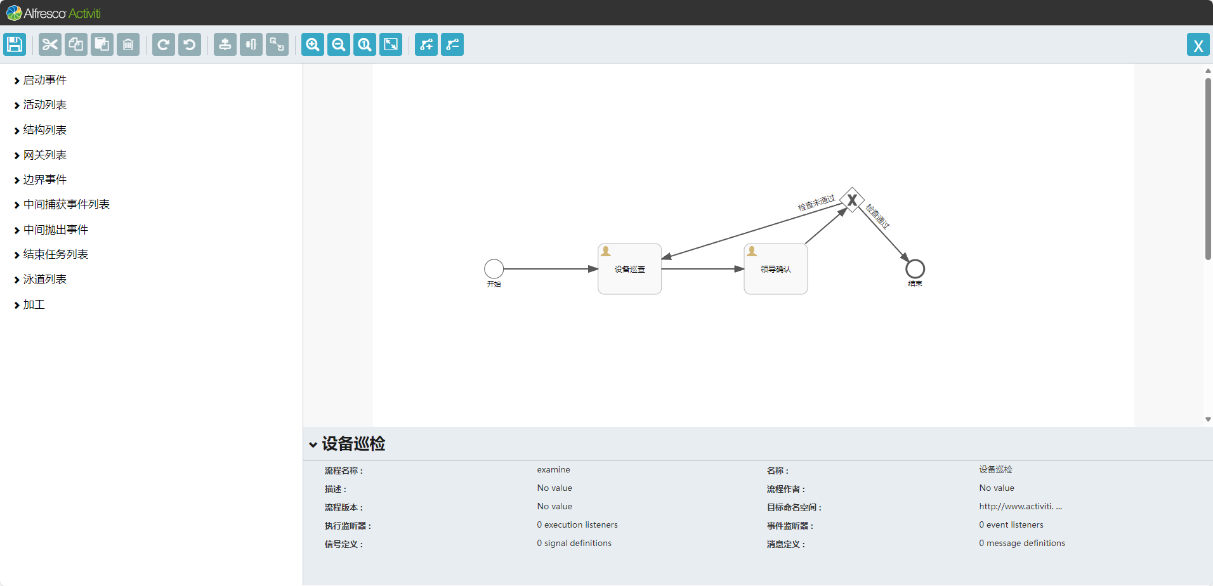This screenshot has height=586, width=1213.
Task: Zoom to actual size
Action: tap(365, 44)
